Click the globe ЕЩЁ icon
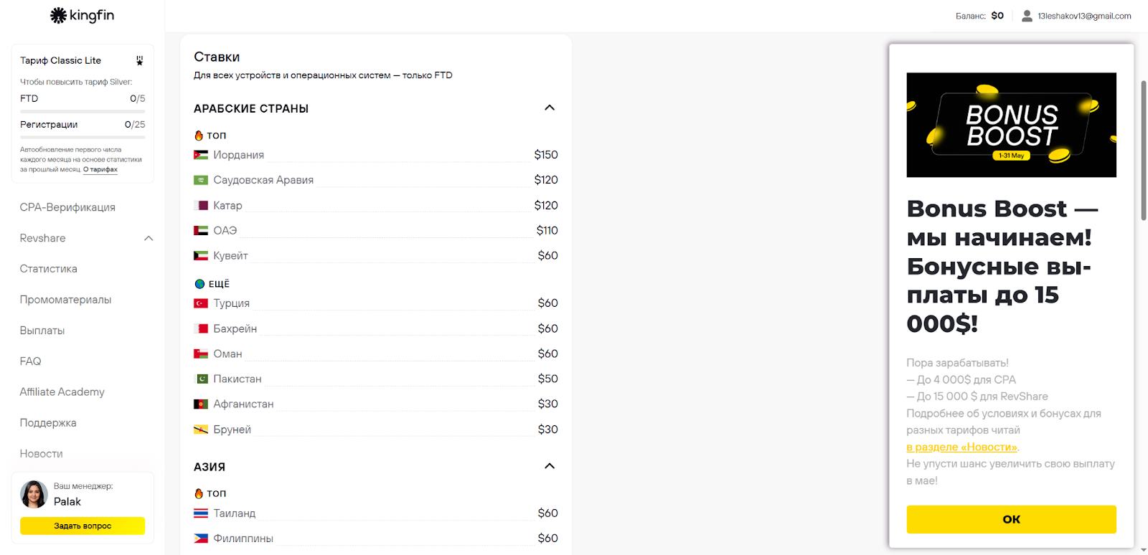 (199, 284)
